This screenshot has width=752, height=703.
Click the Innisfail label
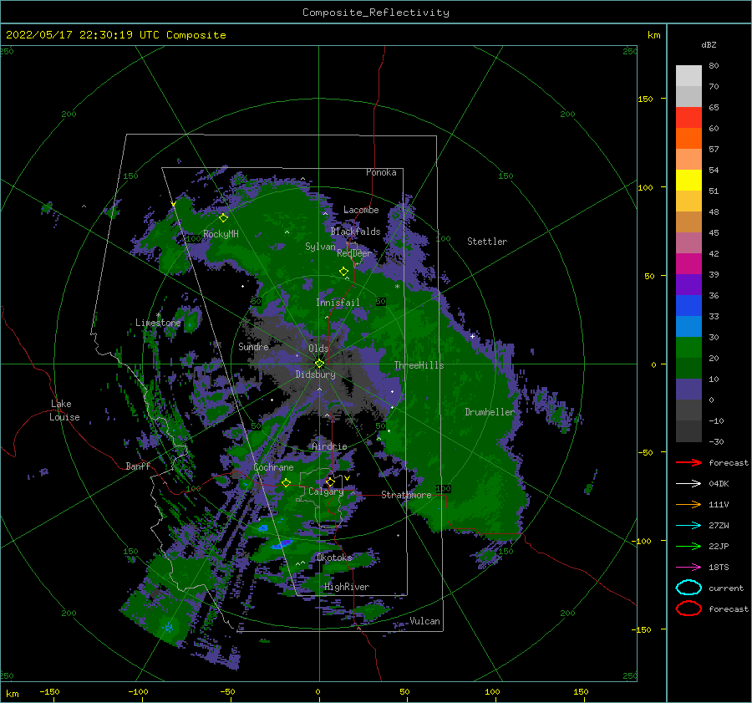338,303
